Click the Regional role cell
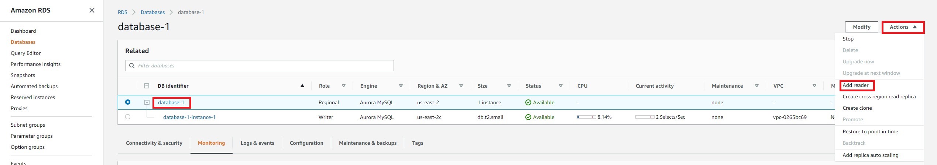 point(329,102)
